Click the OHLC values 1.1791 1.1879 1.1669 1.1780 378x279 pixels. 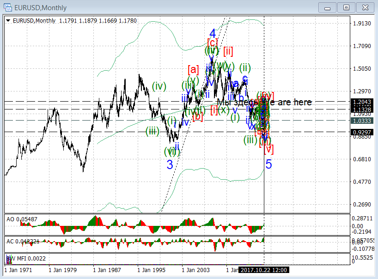click(98, 21)
